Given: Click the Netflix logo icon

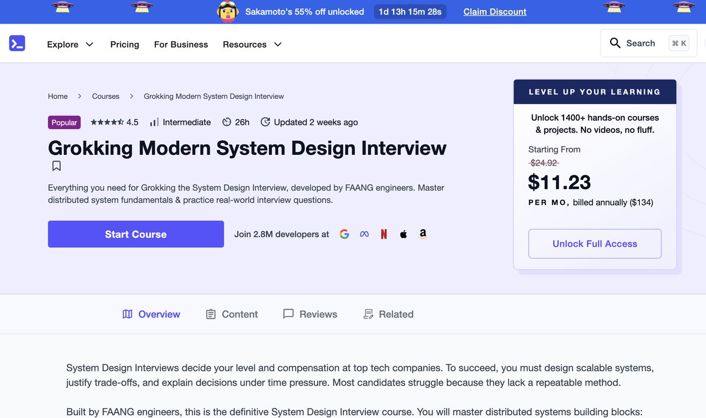Looking at the screenshot, I should tap(384, 234).
